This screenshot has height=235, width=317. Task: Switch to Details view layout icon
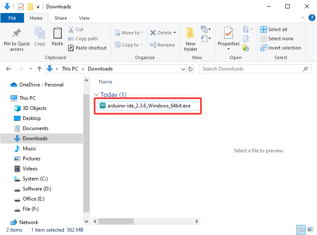click(x=301, y=230)
